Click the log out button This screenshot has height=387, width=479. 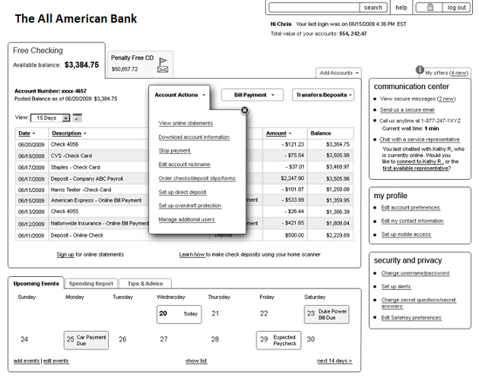(456, 8)
